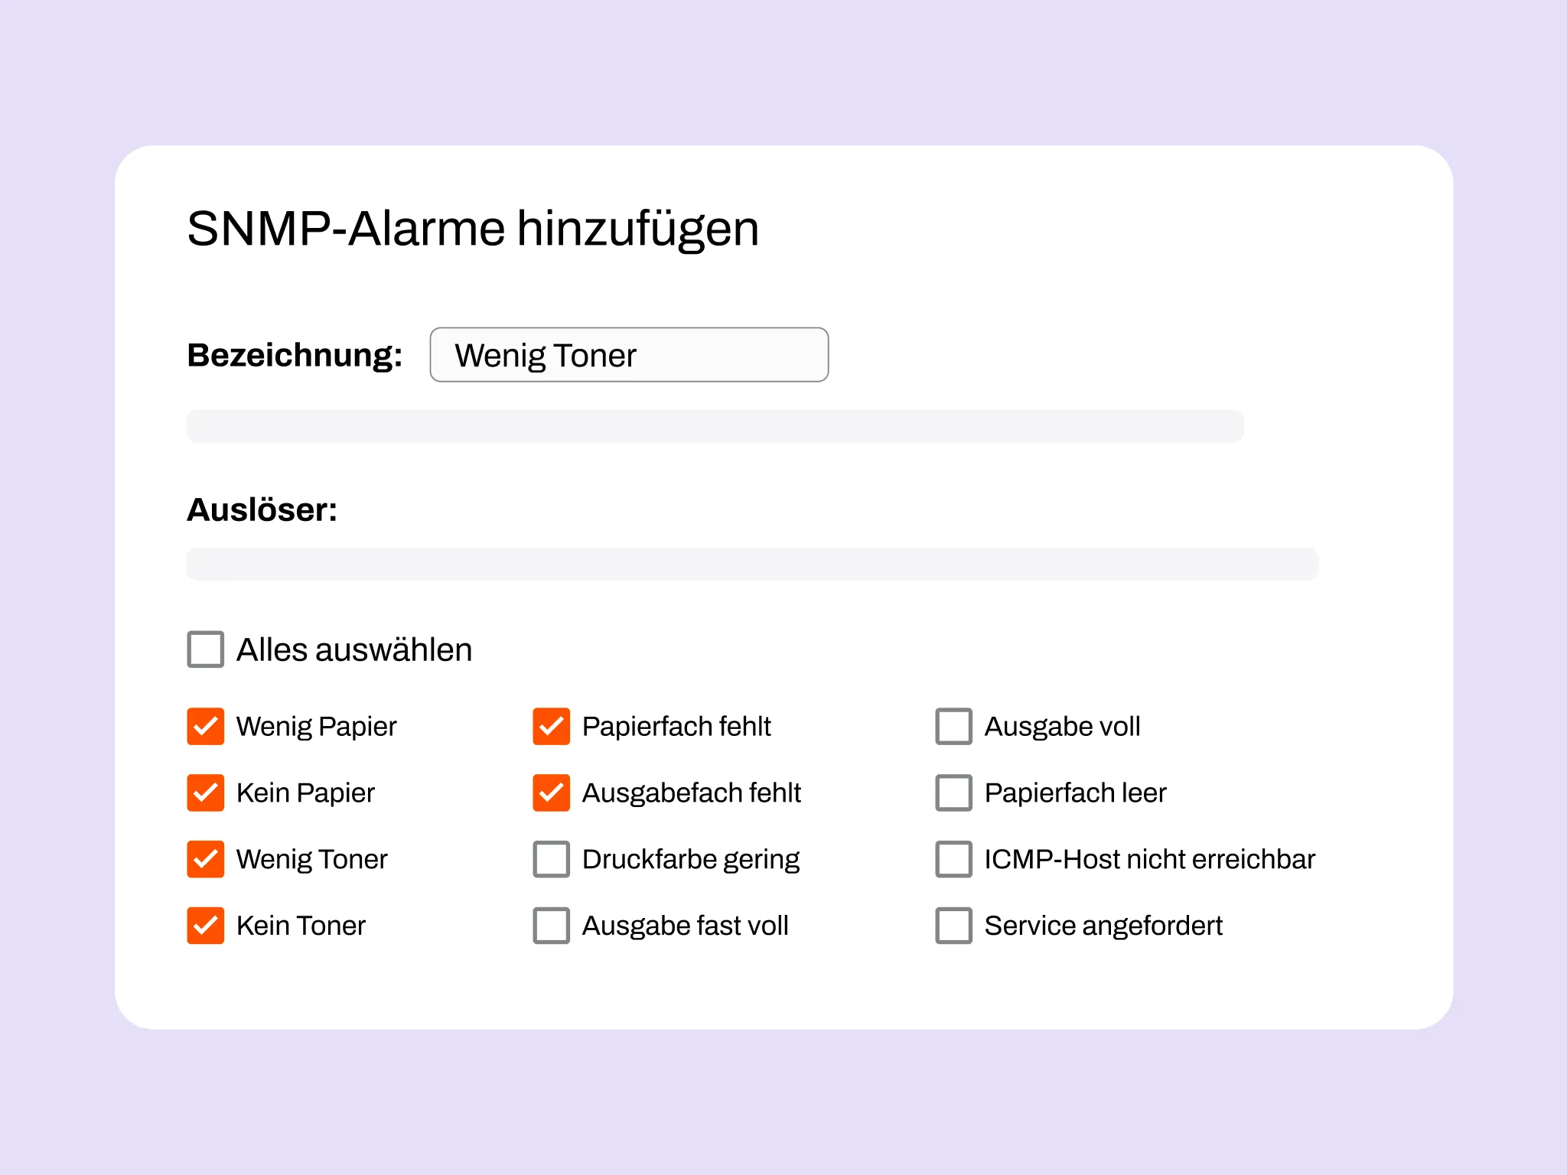Disable the Wenig Toner trigger checkbox
Viewport: 1567px width, 1175px height.
tap(206, 859)
